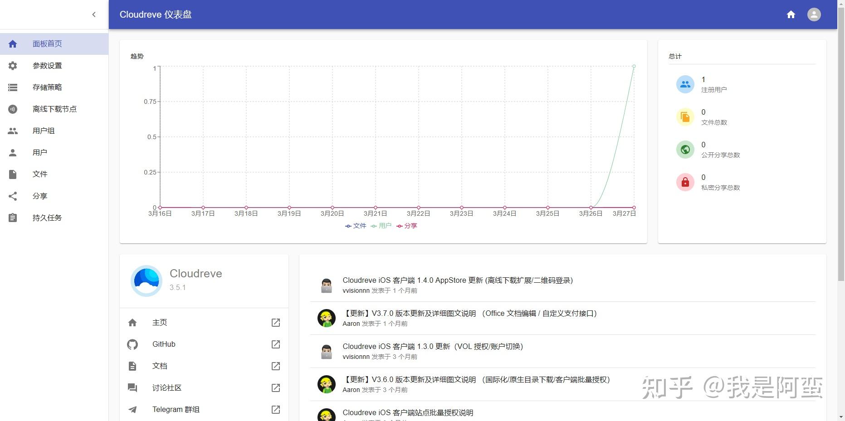Image resolution: width=845 pixels, height=421 pixels.
Task: Open the 参数设置 settings page
Action: pyautogui.click(x=47, y=65)
